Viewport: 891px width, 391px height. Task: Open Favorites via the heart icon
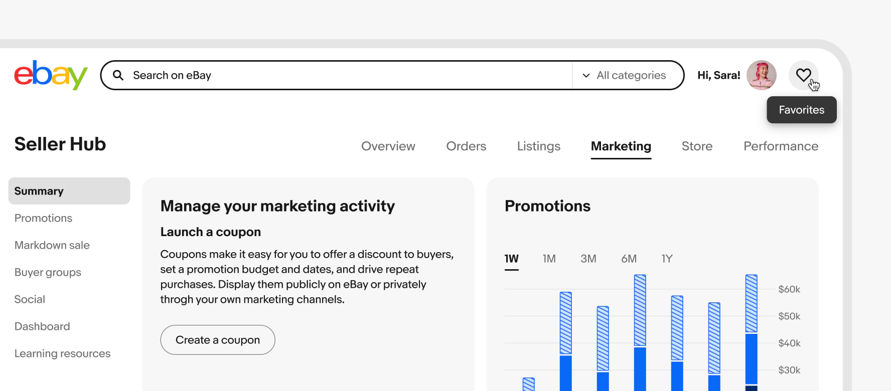[804, 75]
